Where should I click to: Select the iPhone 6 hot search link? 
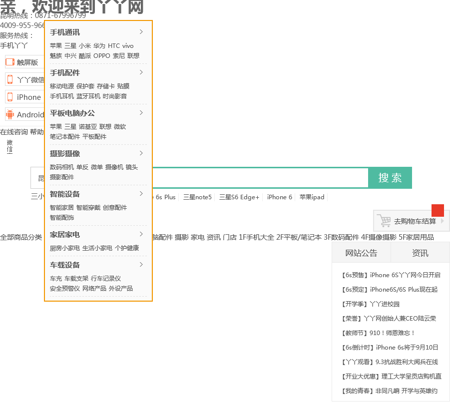(280, 197)
